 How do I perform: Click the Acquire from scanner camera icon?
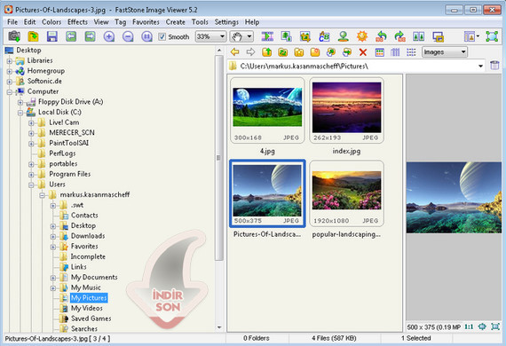pyautogui.click(x=14, y=36)
